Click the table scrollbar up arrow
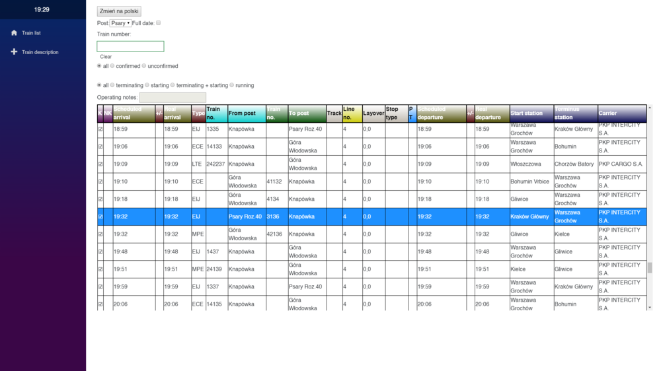The height and width of the screenshot is (371, 661). 650,108
